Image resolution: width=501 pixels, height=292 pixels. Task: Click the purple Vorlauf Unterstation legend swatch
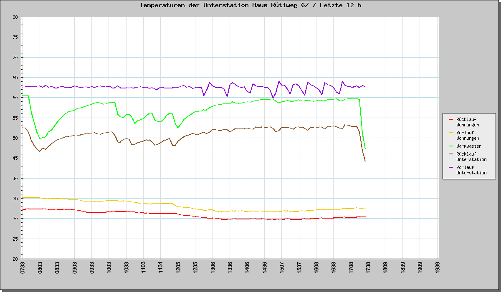point(451,167)
